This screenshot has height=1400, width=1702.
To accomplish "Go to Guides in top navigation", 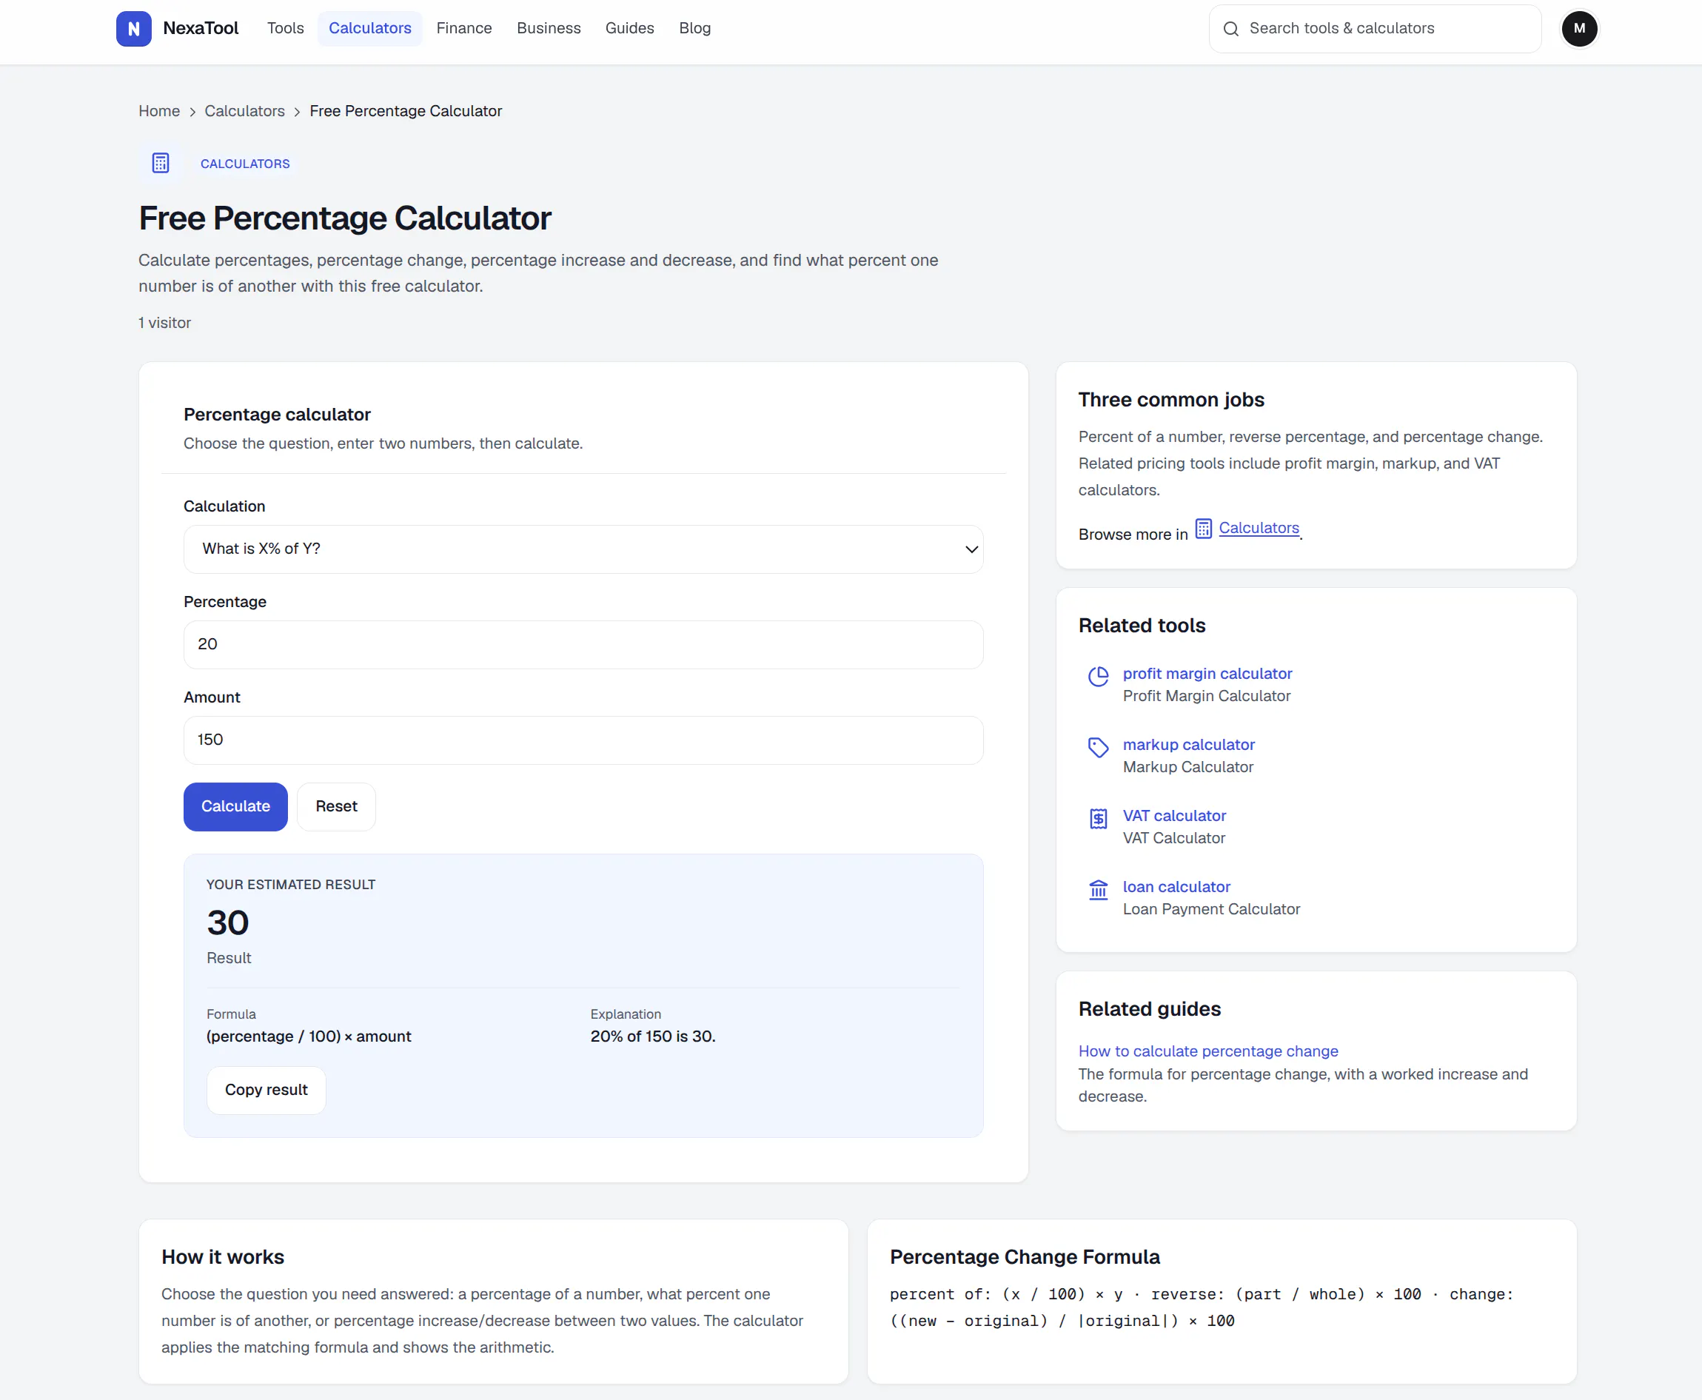I will point(630,28).
